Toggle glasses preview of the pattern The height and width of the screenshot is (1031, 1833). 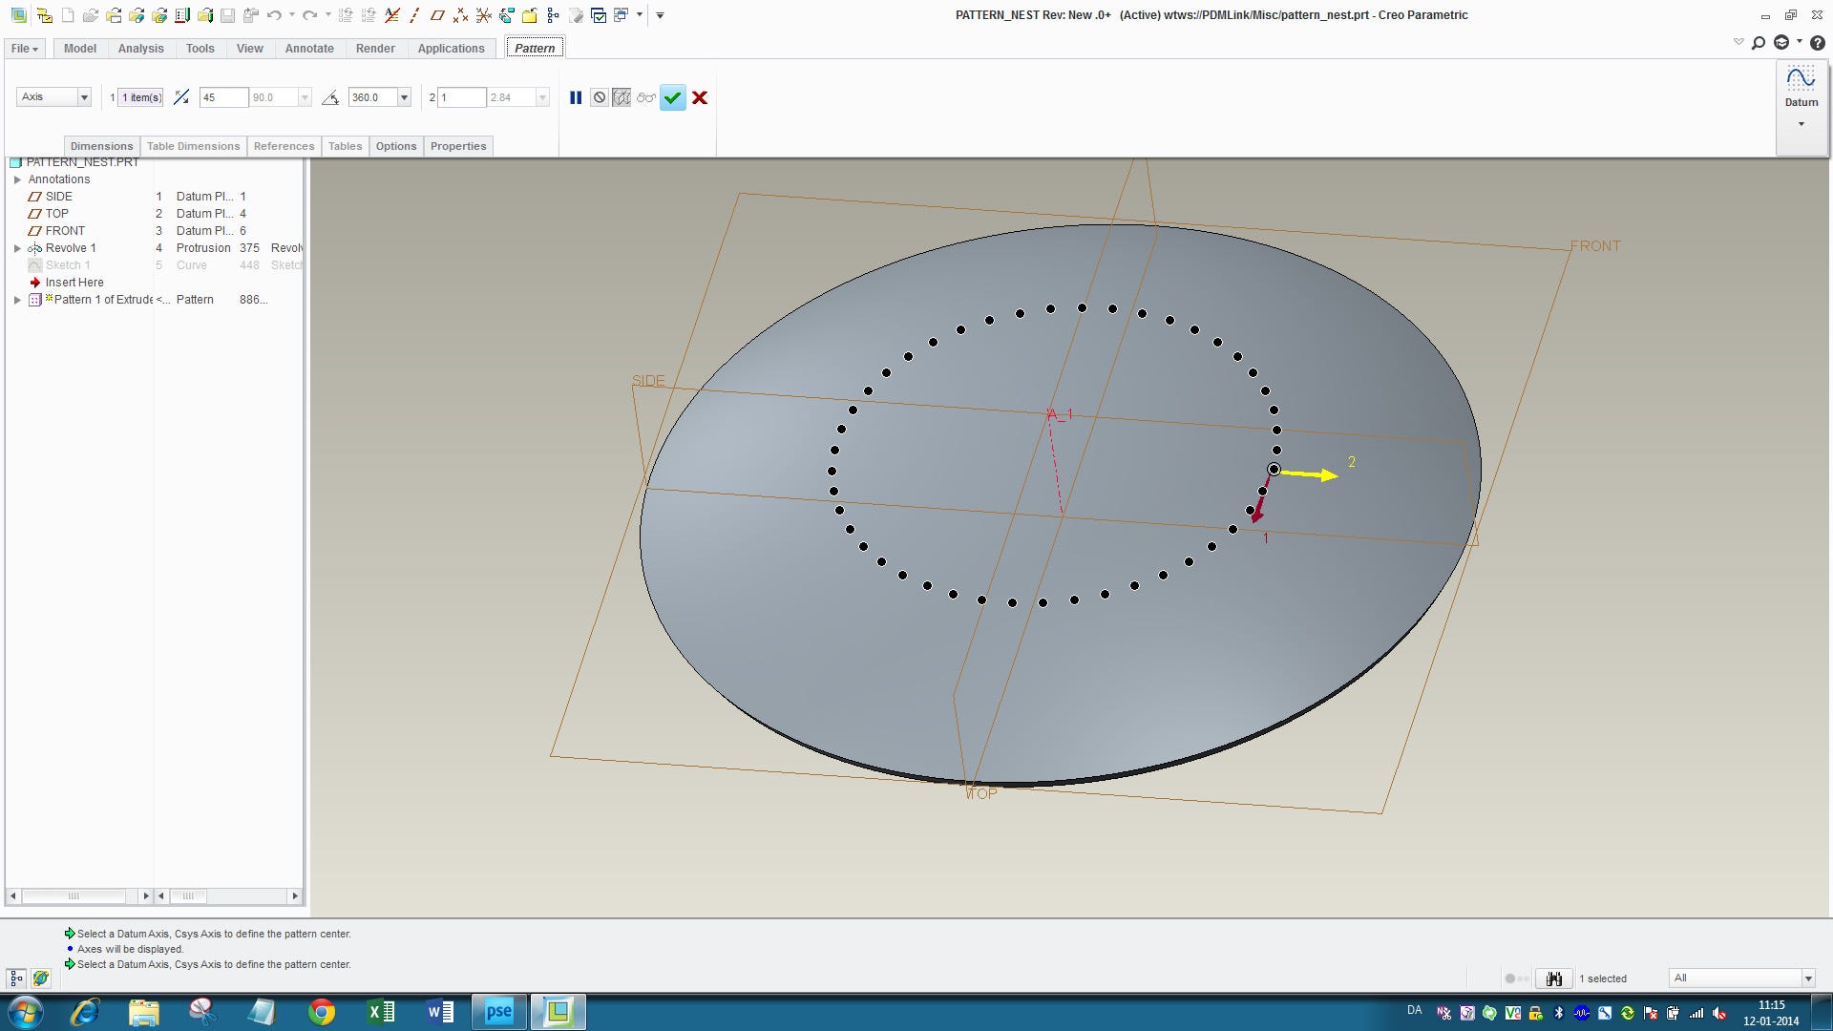coord(645,96)
